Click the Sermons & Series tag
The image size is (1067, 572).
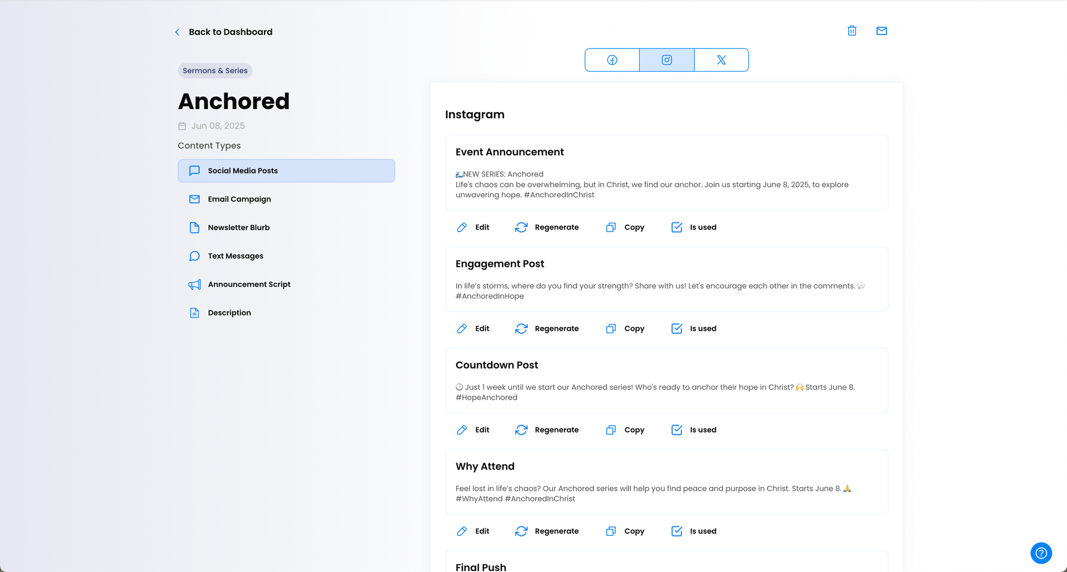pos(215,71)
